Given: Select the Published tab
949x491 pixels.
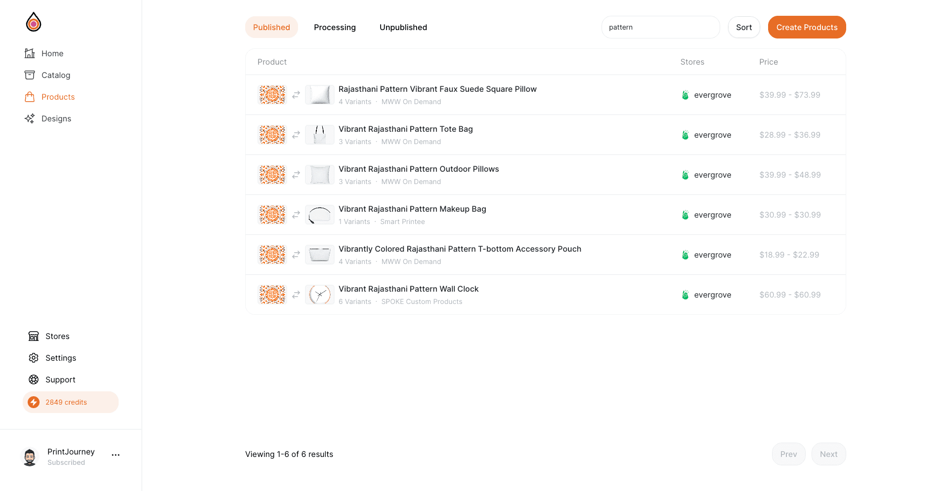Looking at the screenshot, I should [x=271, y=27].
